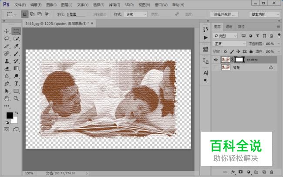Image resolution: width=283 pixels, height=177 pixels.
Task: Swap foreground and background colors
Action: (17, 113)
